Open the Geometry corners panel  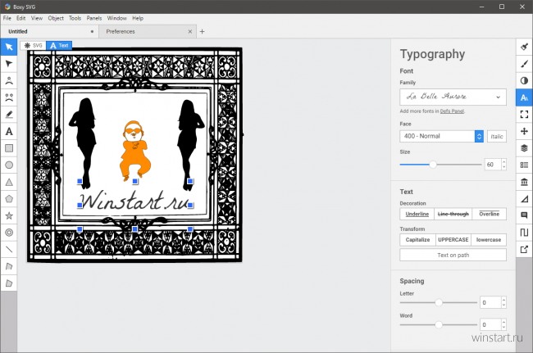tap(524, 115)
